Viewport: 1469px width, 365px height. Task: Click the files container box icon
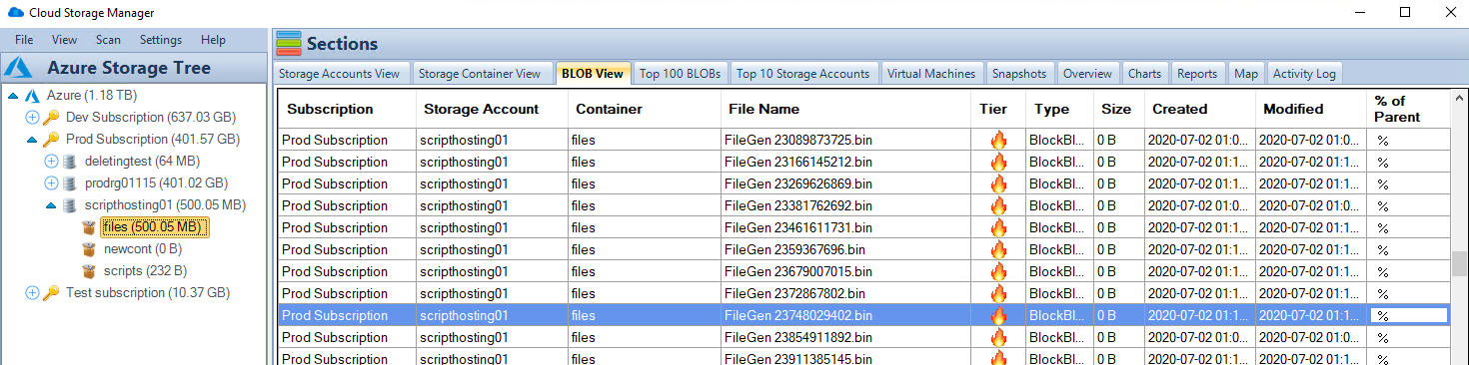click(89, 227)
